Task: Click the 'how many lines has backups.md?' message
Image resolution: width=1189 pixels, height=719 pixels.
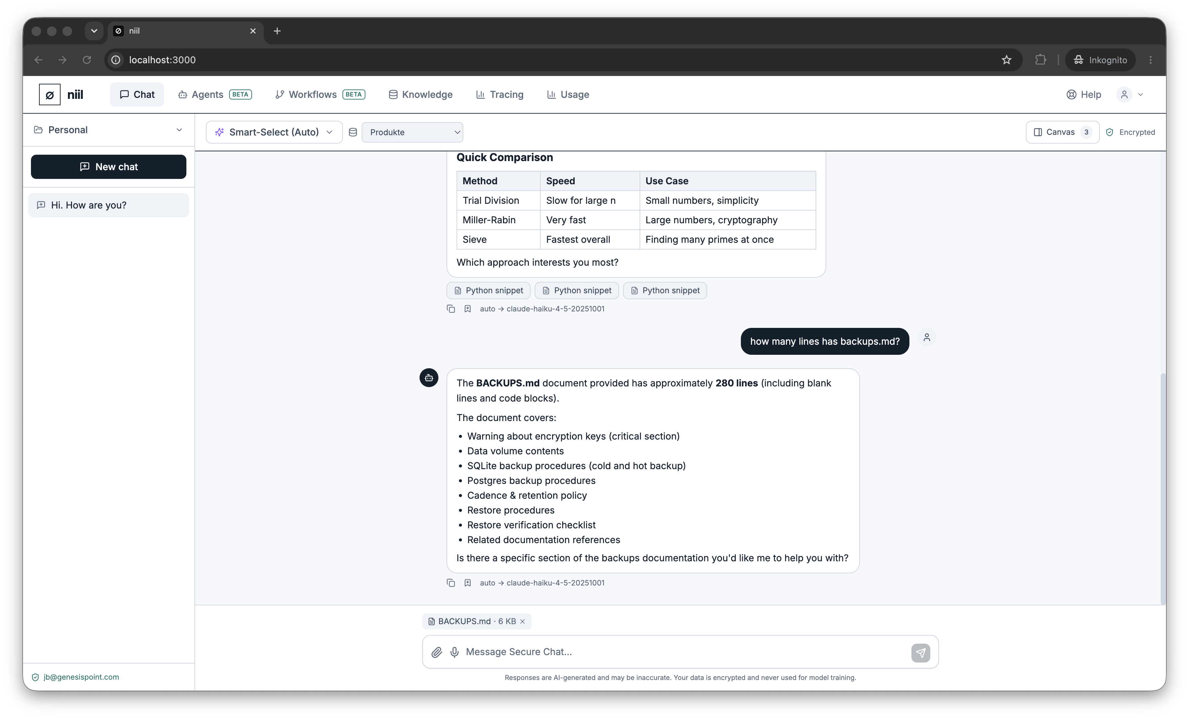Action: pyautogui.click(x=825, y=341)
